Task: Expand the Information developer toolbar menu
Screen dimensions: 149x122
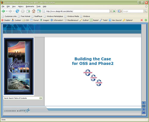Action: tap(57, 20)
